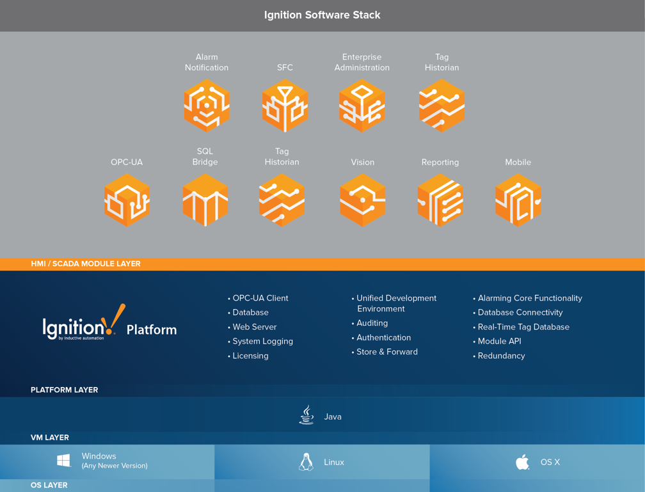Select the Vision module icon
This screenshot has width=645, height=492.
[x=362, y=200]
